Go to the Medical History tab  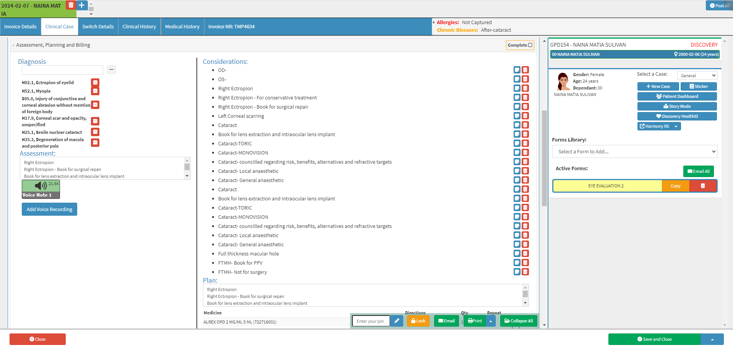[182, 27]
